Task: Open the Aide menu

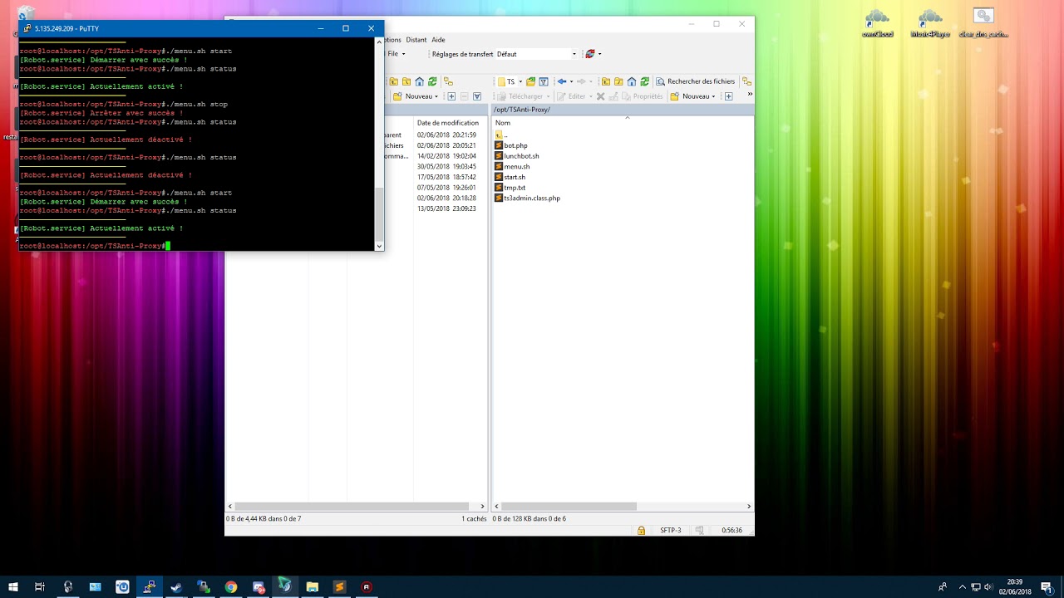Action: (x=438, y=39)
